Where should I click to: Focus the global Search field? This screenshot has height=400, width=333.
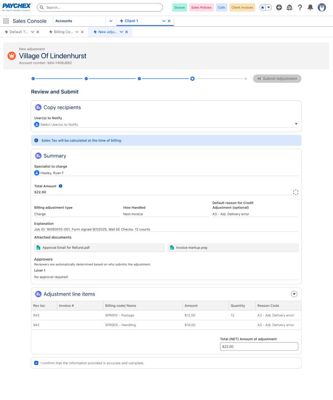[x=100, y=7]
